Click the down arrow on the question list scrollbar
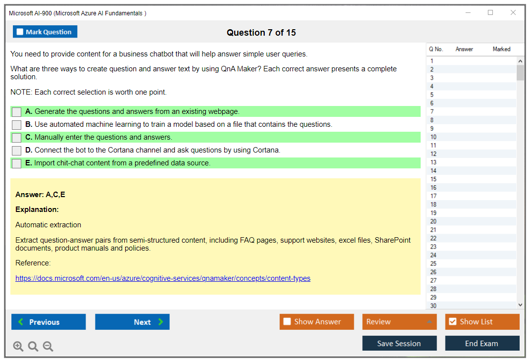The image size is (532, 364). click(520, 305)
